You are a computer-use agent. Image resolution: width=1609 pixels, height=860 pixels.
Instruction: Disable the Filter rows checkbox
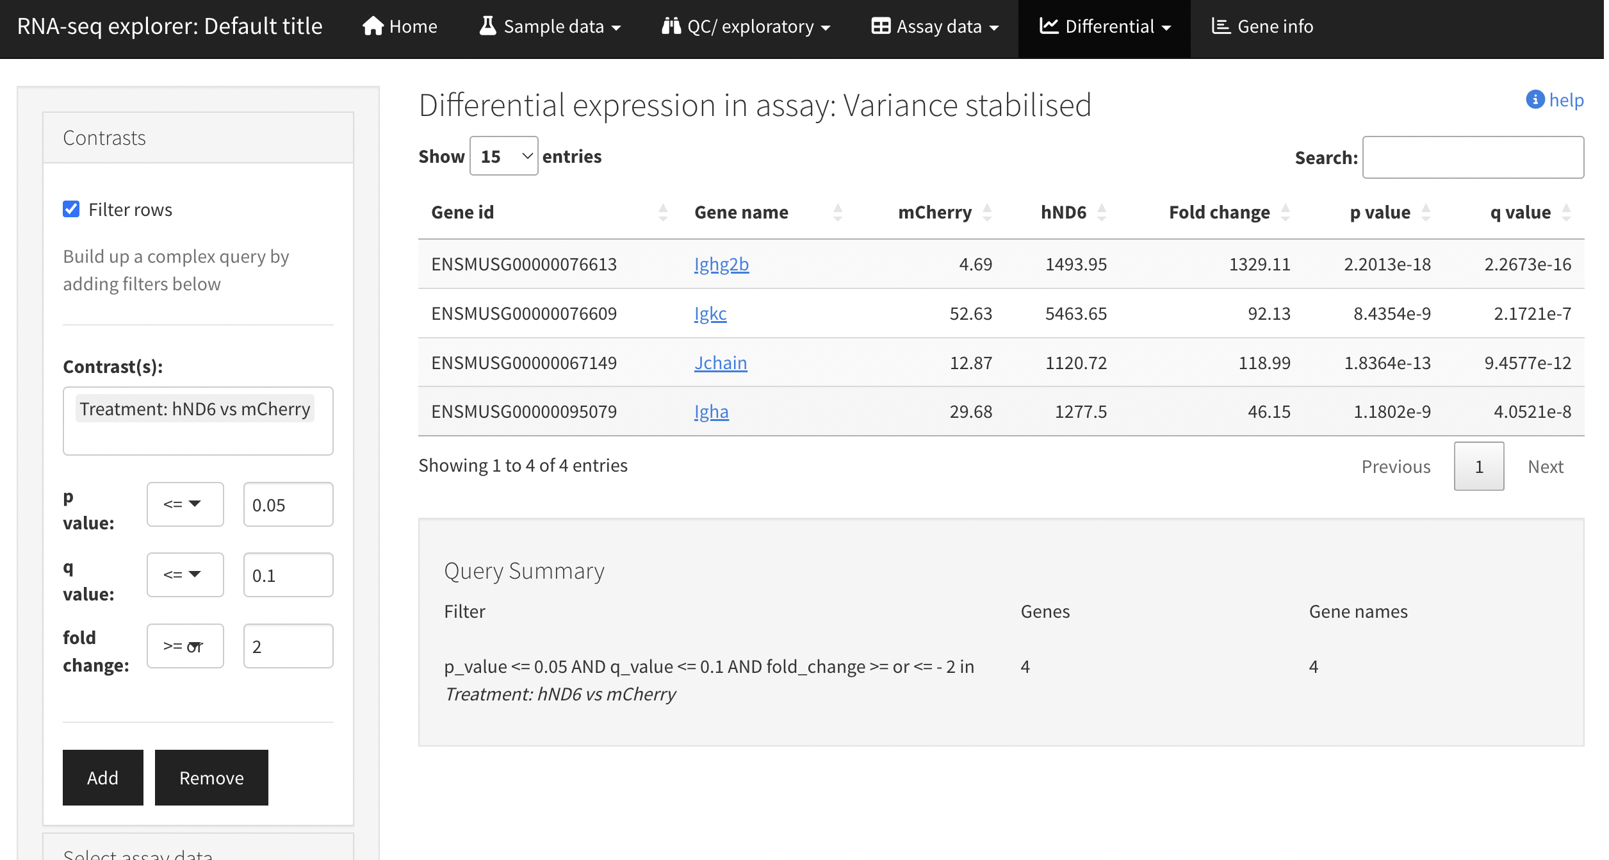tap(71, 209)
